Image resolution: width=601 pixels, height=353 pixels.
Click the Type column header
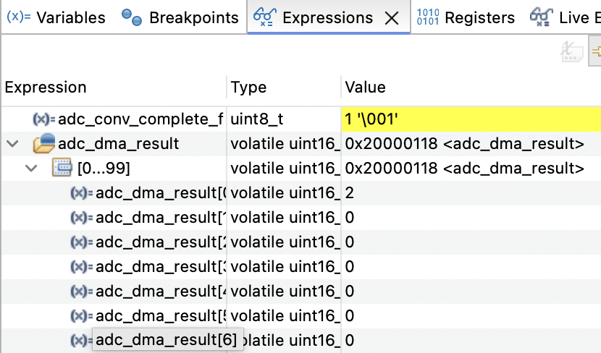248,88
